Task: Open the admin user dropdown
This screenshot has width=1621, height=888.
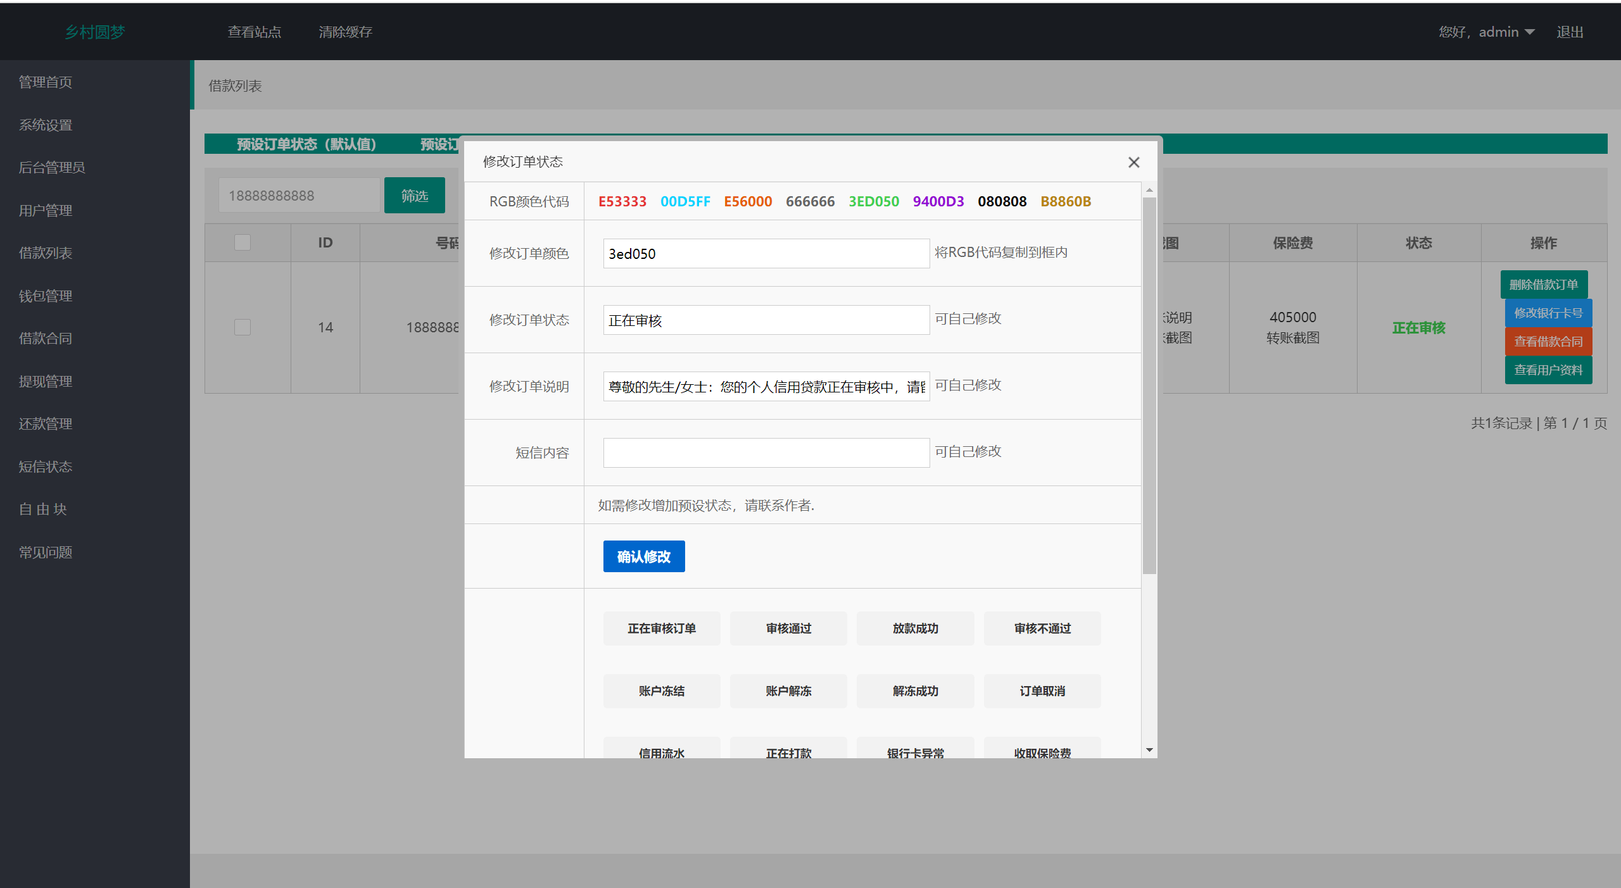Action: click(1486, 32)
